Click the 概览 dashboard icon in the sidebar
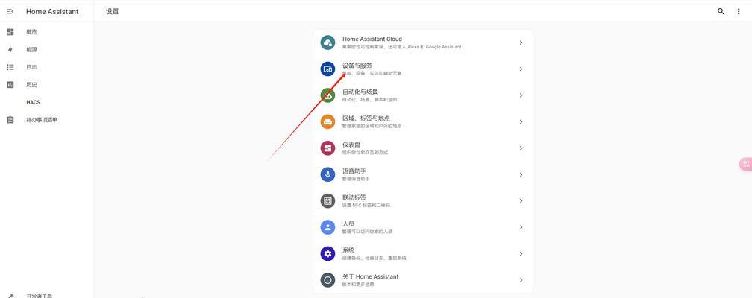Image resolution: width=752 pixels, height=298 pixels. (10, 32)
